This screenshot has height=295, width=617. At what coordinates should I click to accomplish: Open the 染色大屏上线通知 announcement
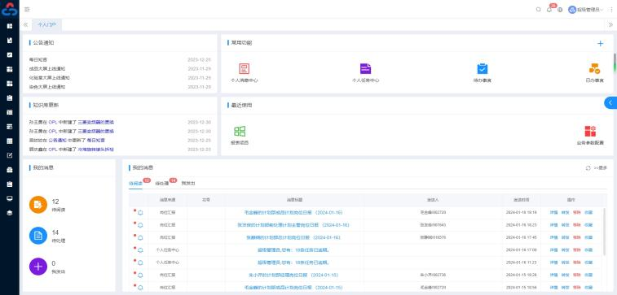click(x=47, y=87)
